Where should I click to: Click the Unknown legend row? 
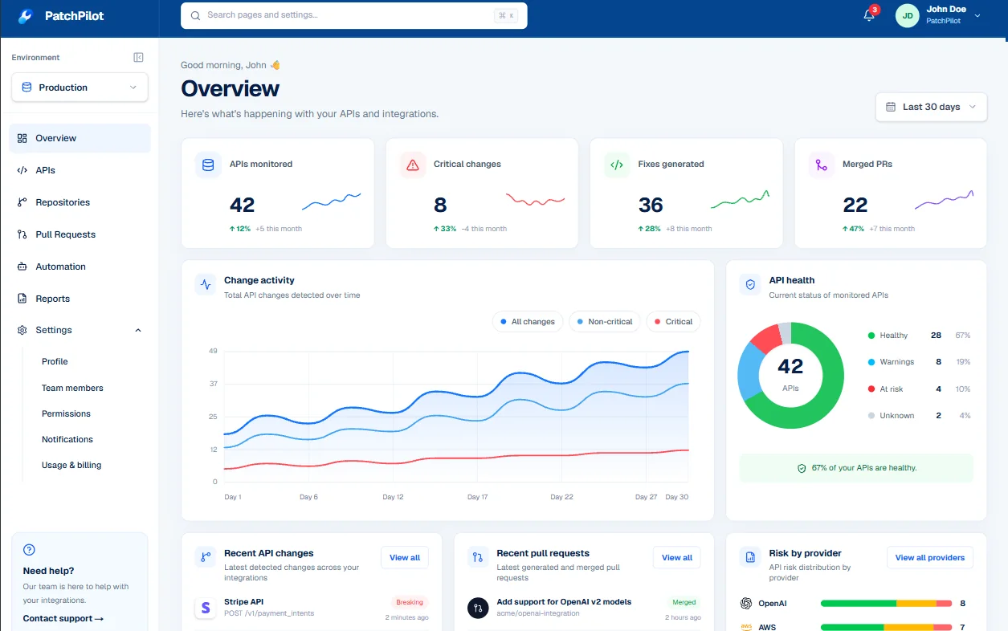pyautogui.click(x=920, y=416)
